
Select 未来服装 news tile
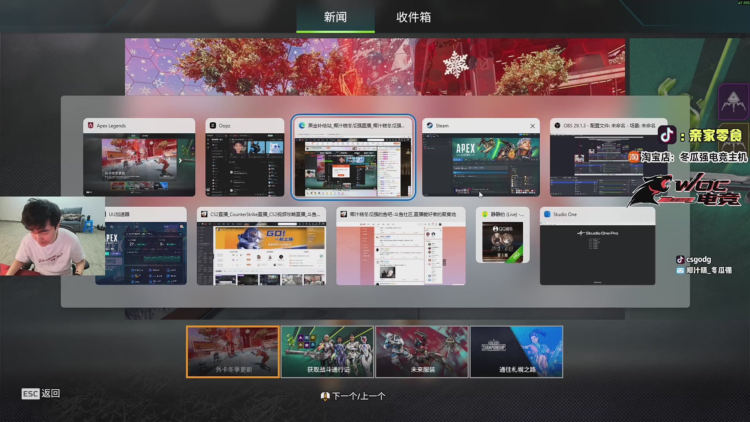click(x=422, y=352)
